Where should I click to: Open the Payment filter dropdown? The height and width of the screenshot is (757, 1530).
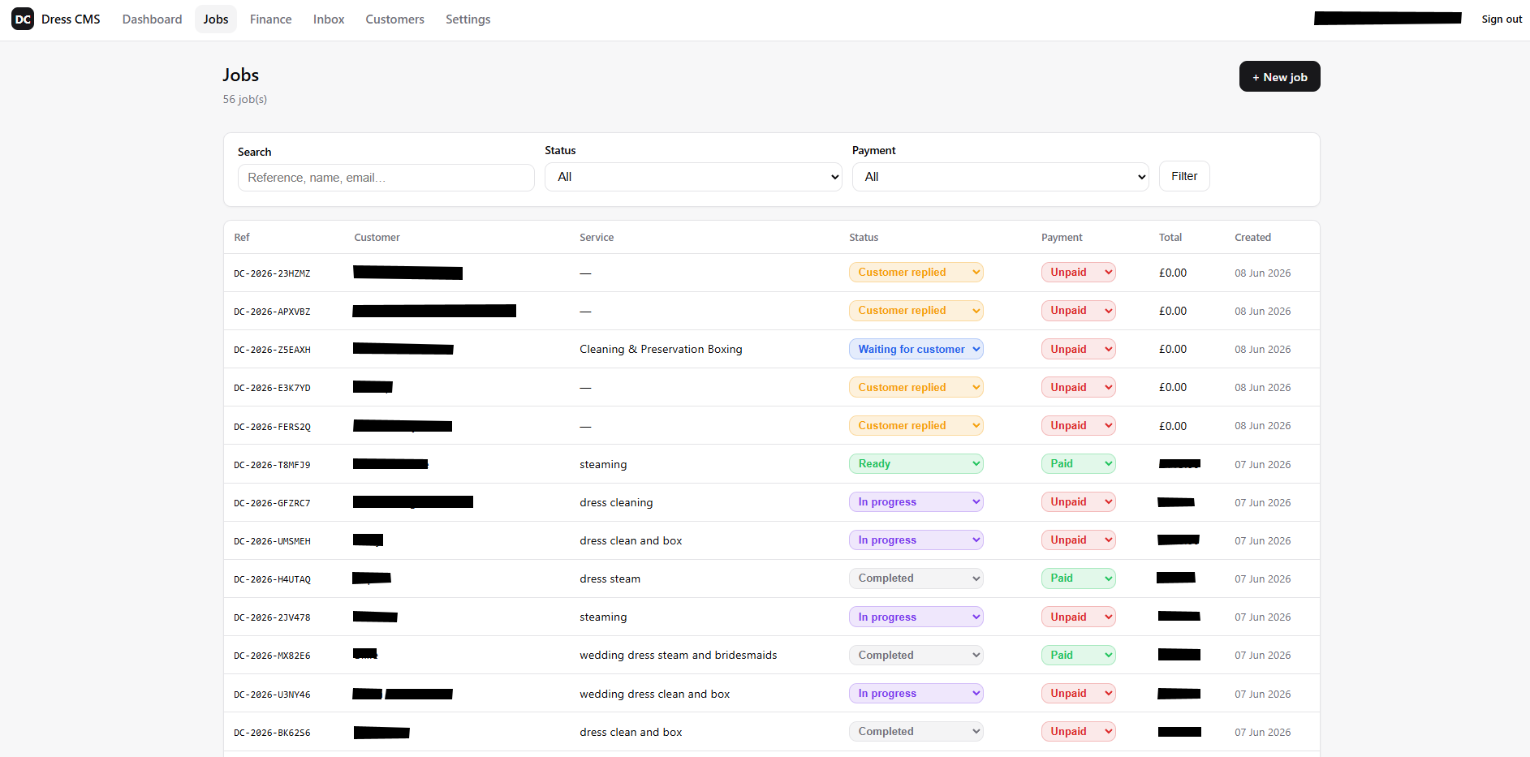1000,177
